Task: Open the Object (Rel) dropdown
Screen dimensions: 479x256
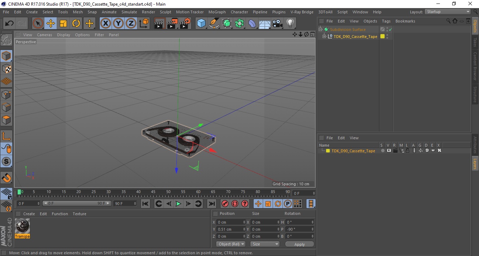Action: coord(231,244)
